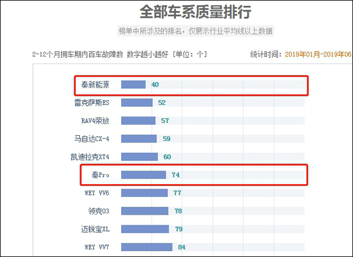Click value 84 beside WEY VV7
Screen dimensions: 353x257
(182, 247)
